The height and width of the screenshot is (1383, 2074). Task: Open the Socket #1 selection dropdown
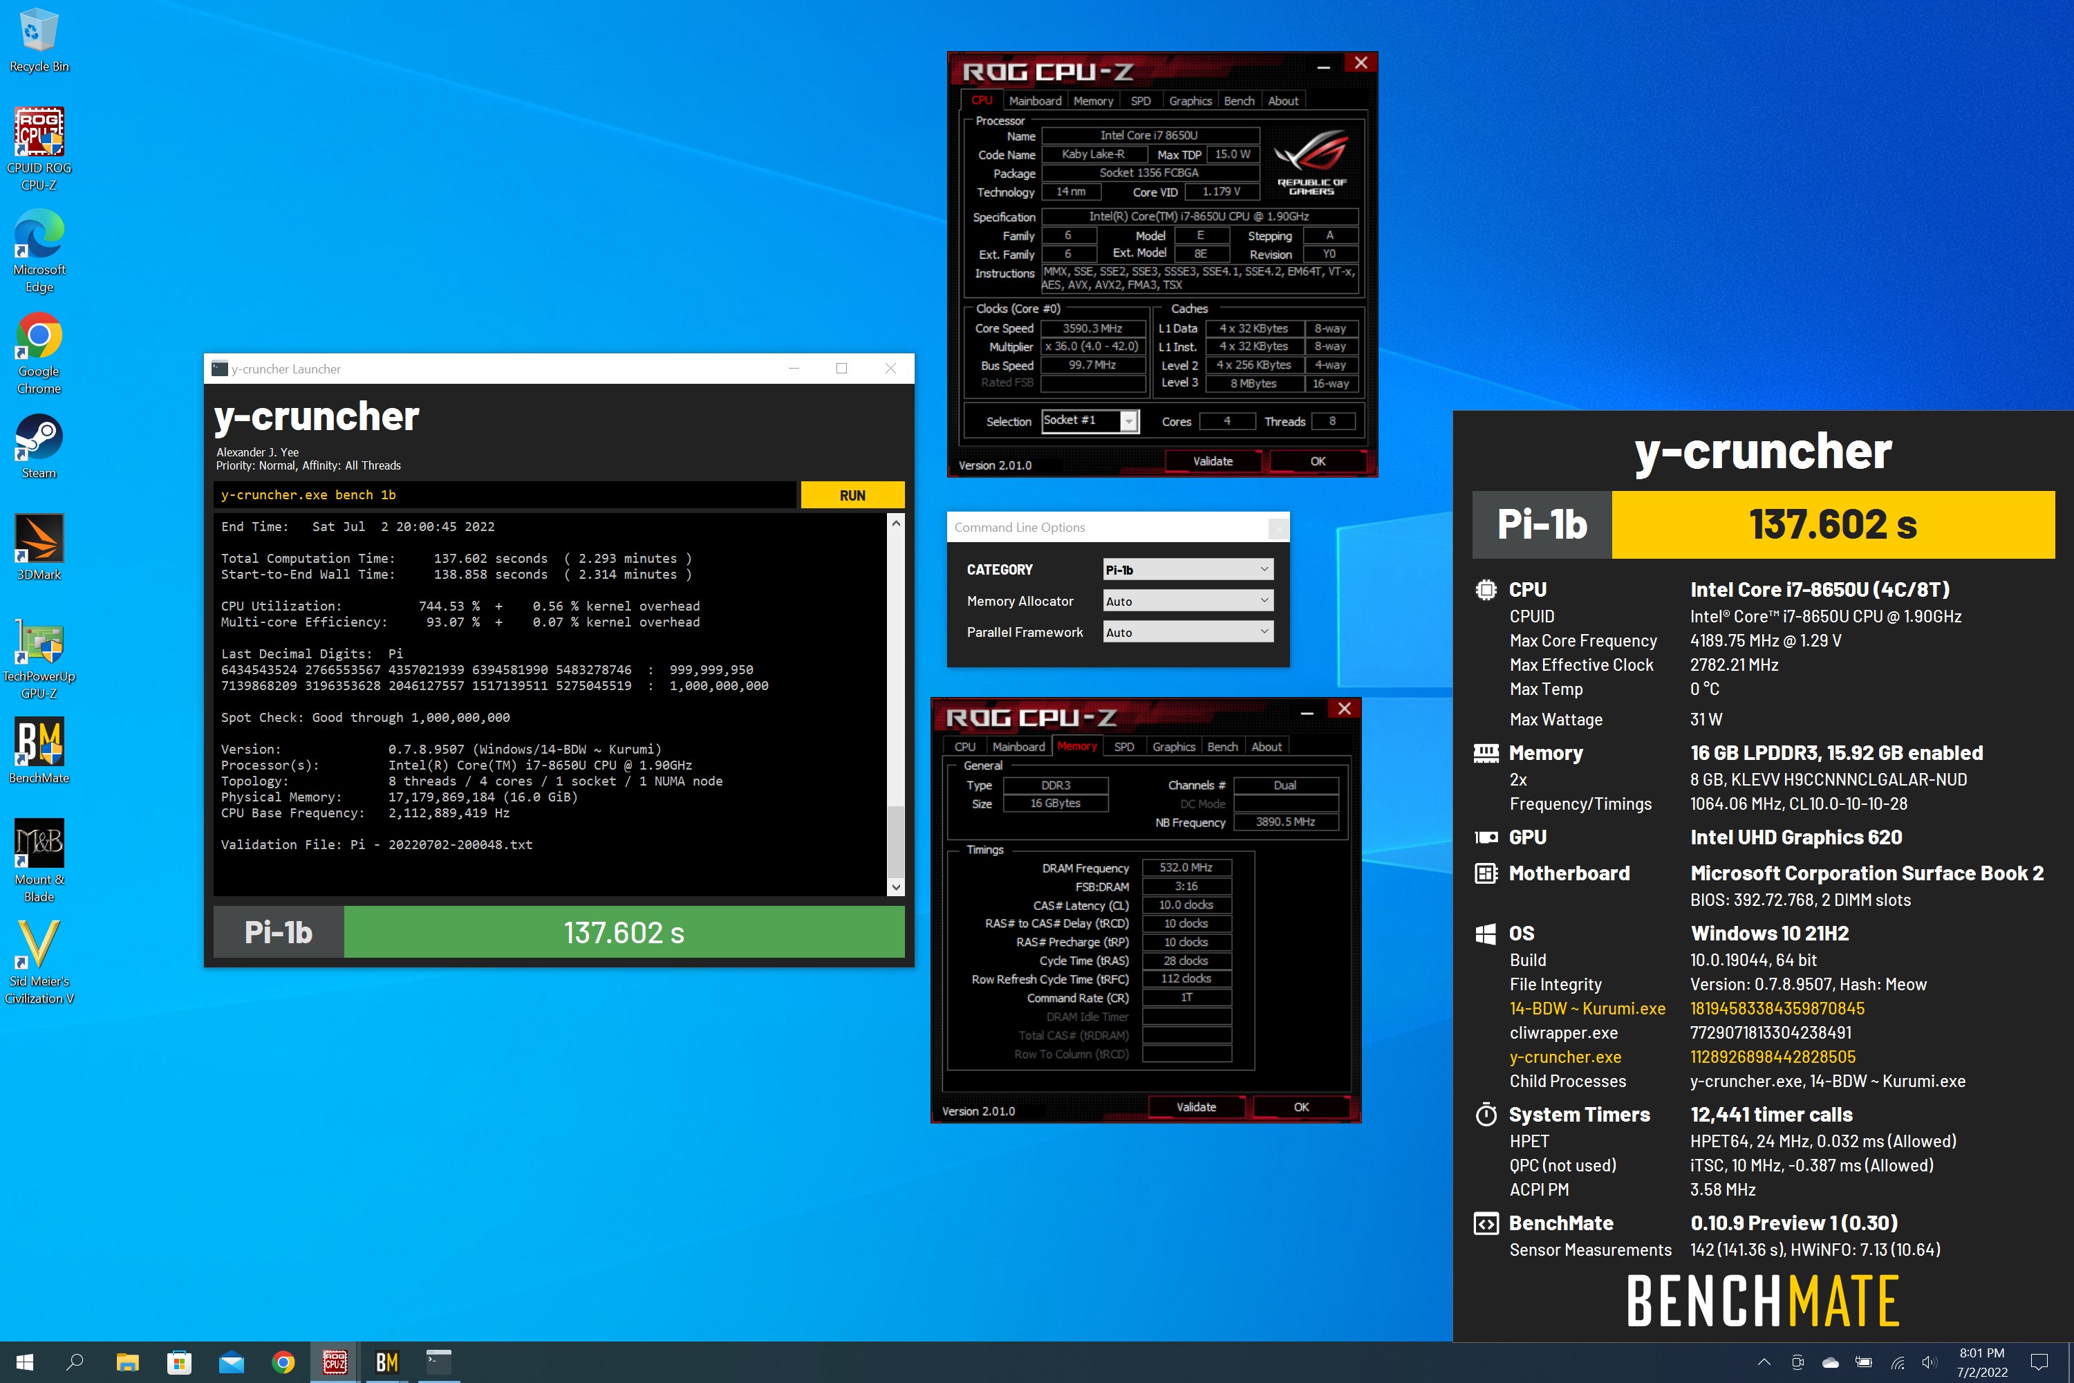[x=1090, y=420]
